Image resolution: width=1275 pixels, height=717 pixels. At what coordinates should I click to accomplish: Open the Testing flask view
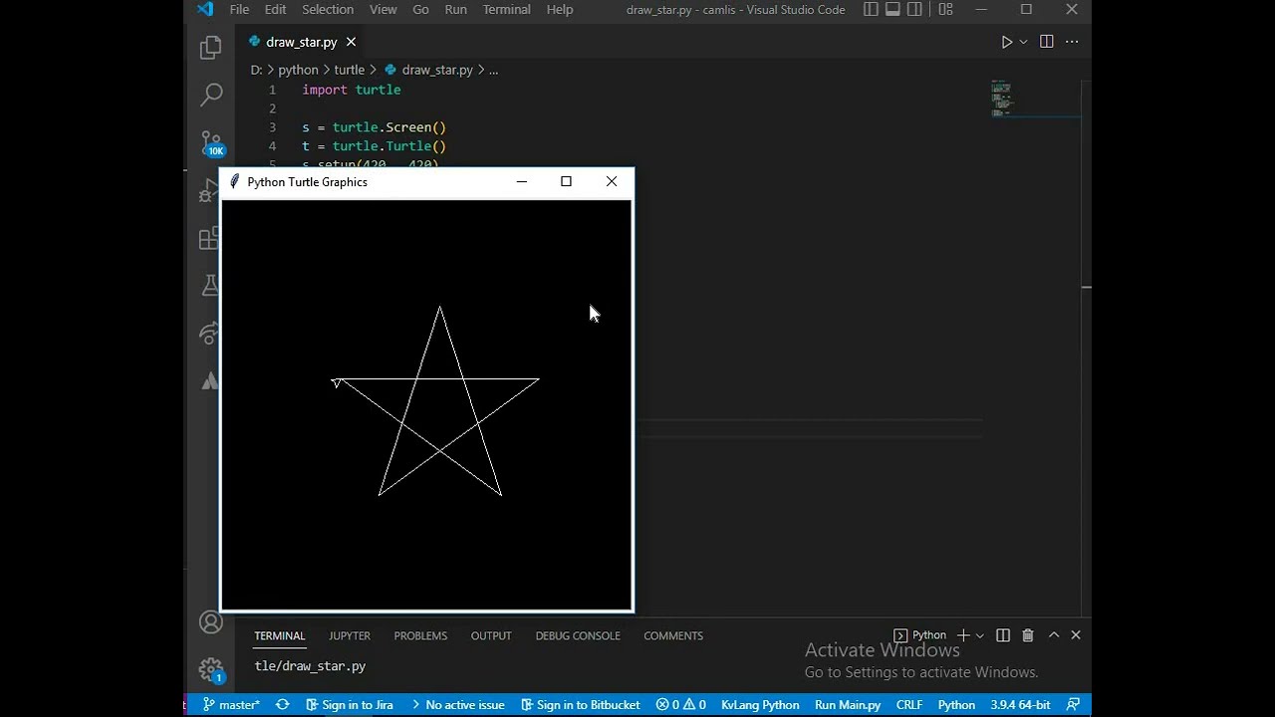click(210, 286)
